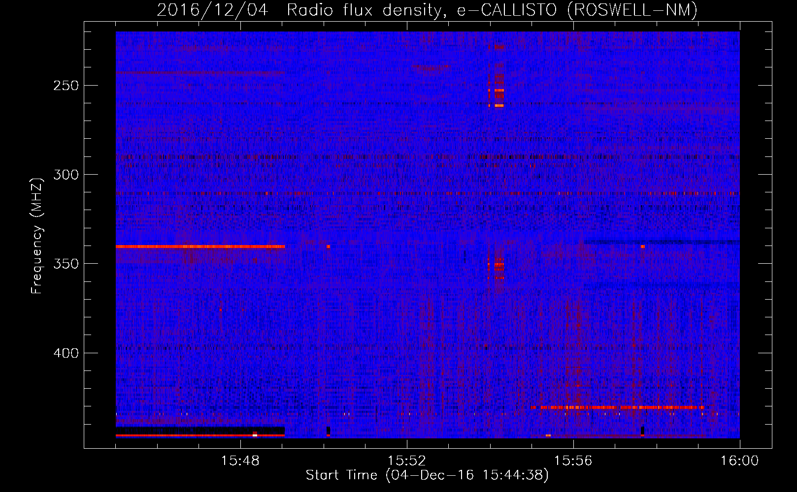Click the orange-red band near 430 MHz after 15:55
Viewport: 797px width, 492px height.
[618, 407]
